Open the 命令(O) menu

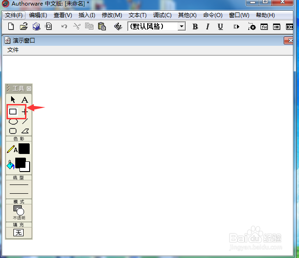click(x=212, y=15)
